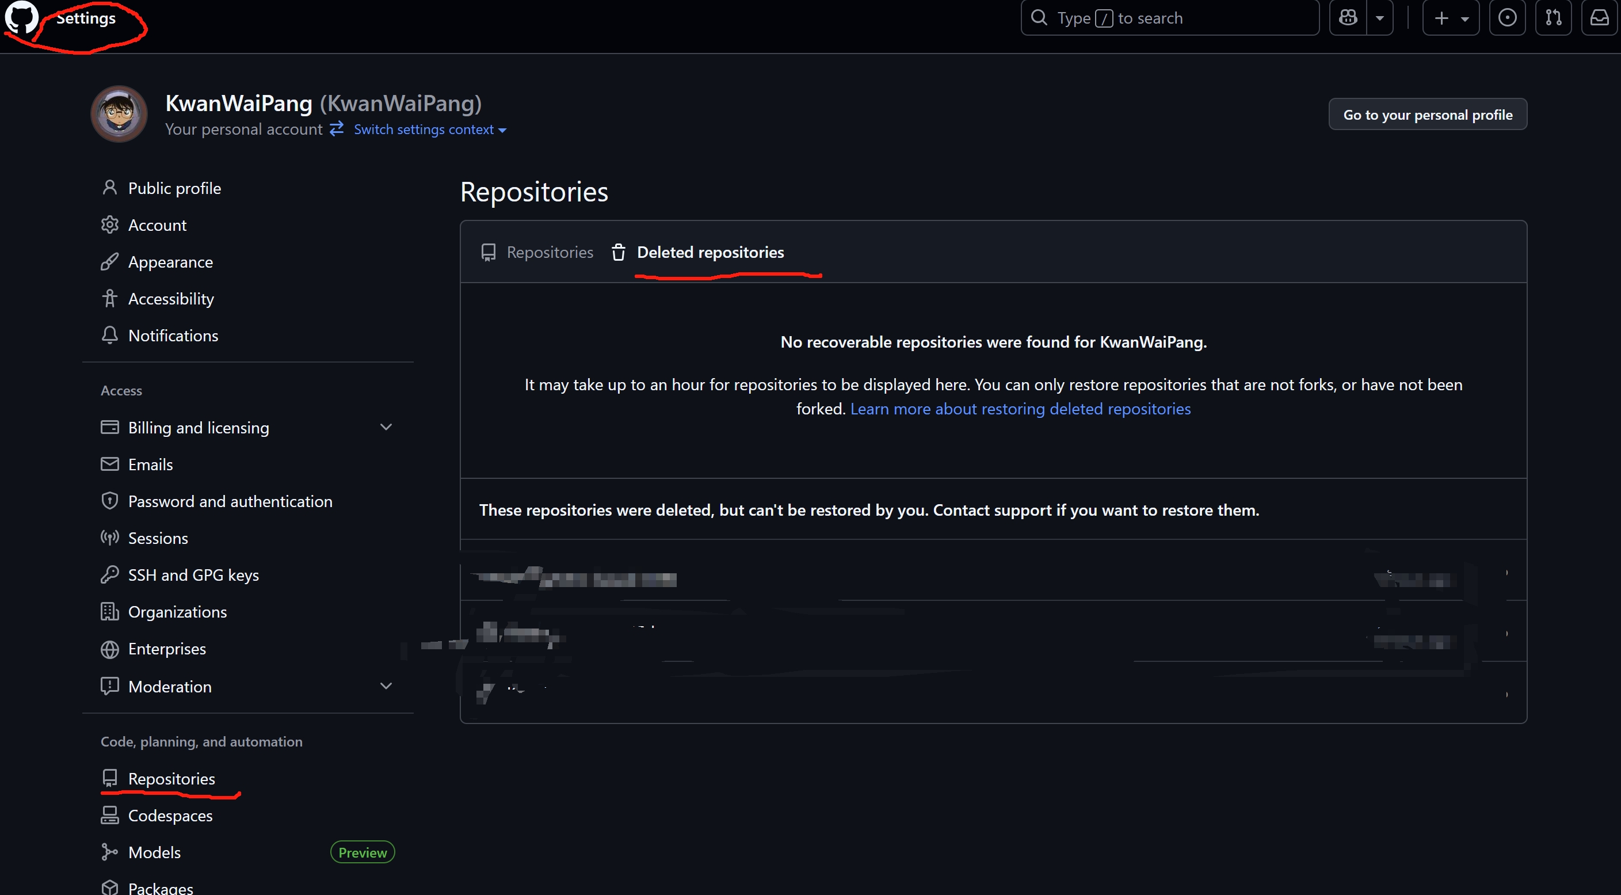1621x895 pixels.
Task: Open the Enterprises sidebar item
Action: coord(167,649)
